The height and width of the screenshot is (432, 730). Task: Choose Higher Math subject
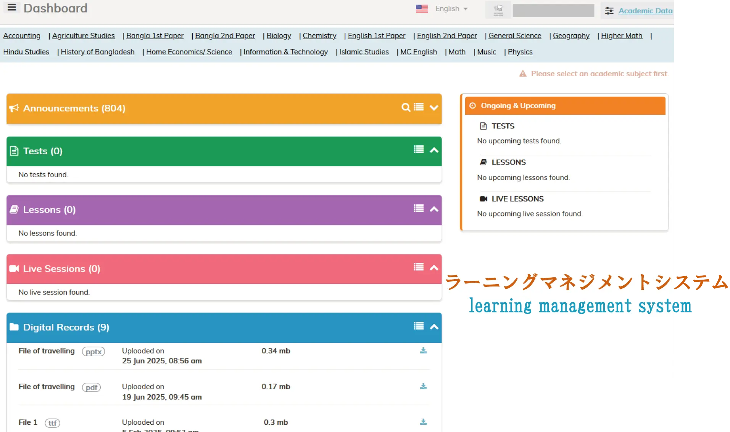coord(622,35)
